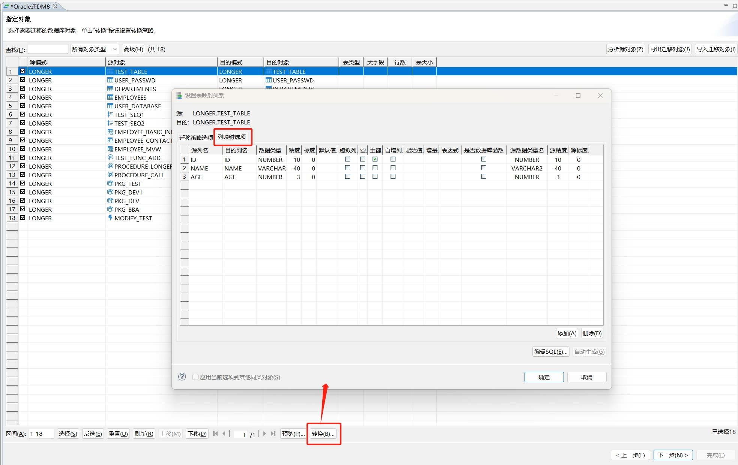Image resolution: width=738 pixels, height=465 pixels.
Task: Click the next page arrow icon
Action: [265, 434]
